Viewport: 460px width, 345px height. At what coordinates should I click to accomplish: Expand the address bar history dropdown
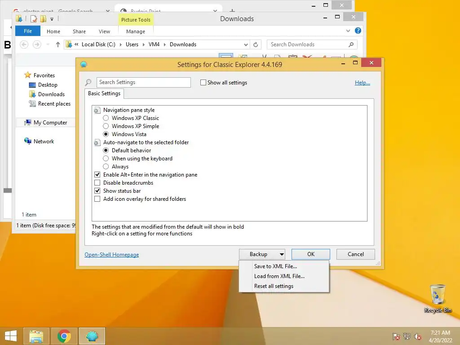click(246, 44)
